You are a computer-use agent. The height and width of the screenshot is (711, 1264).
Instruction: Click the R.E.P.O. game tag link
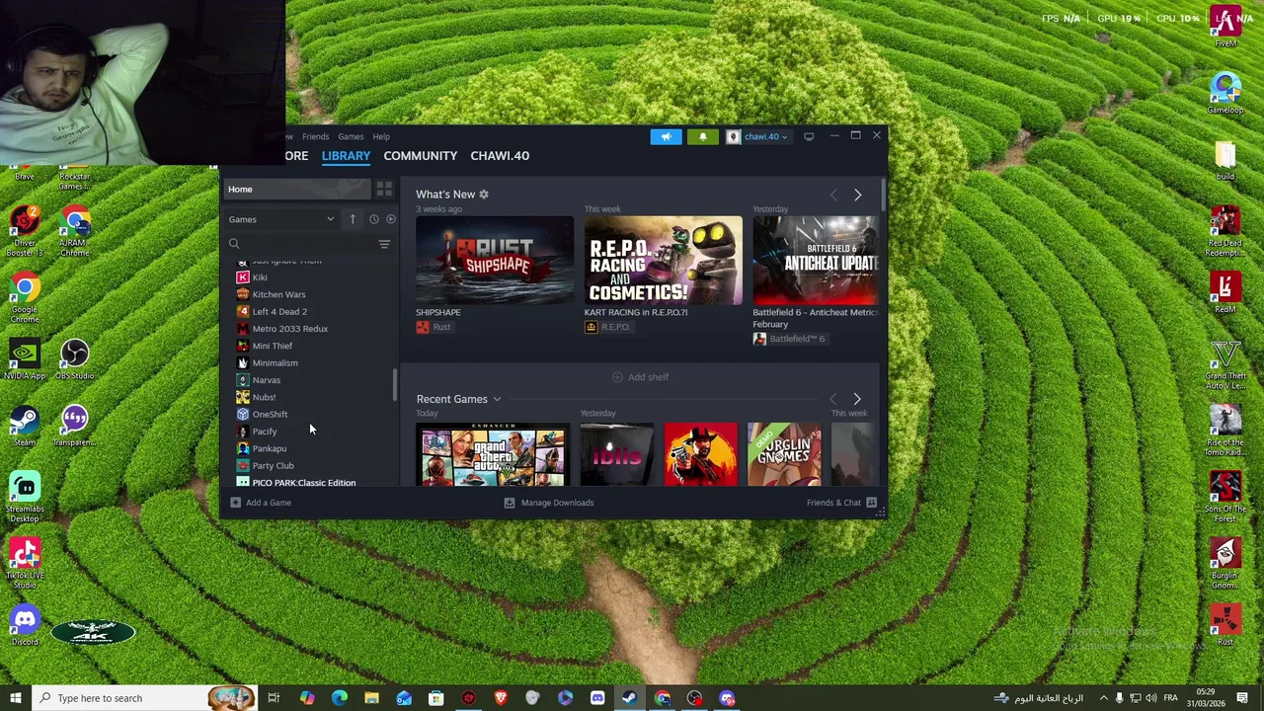(x=607, y=327)
